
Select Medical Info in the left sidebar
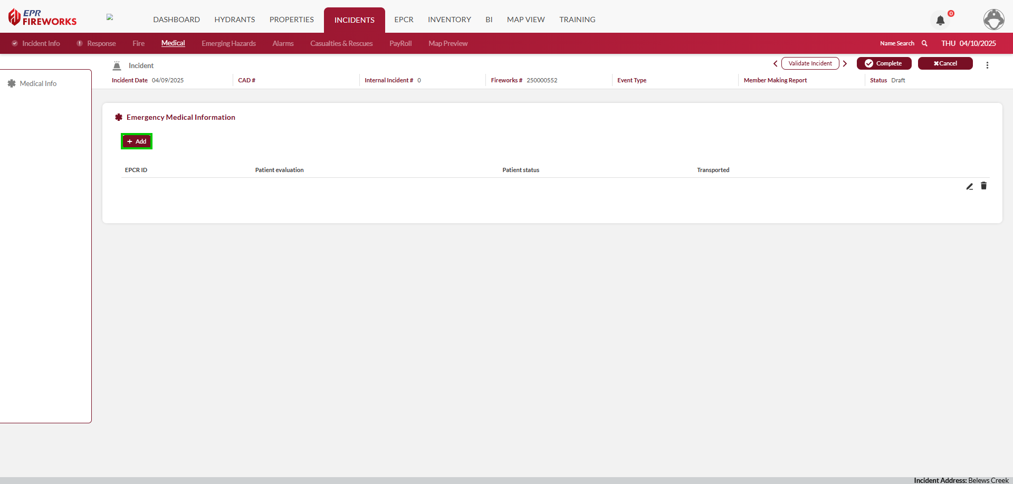pos(38,83)
